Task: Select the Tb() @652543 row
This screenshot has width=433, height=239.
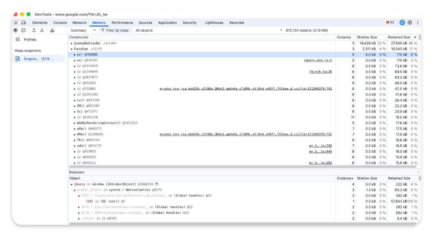Action: 243,140
